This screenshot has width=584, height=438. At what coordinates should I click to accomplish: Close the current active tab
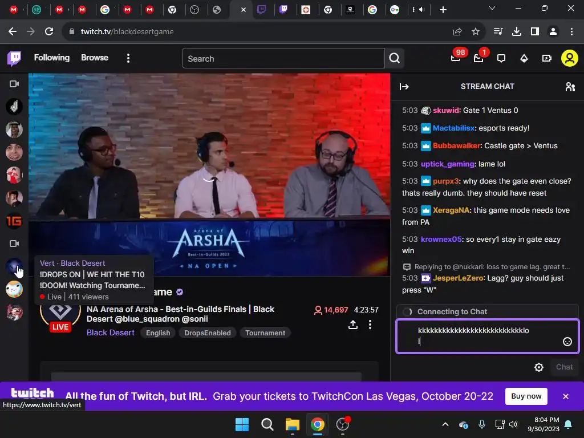tap(243, 10)
